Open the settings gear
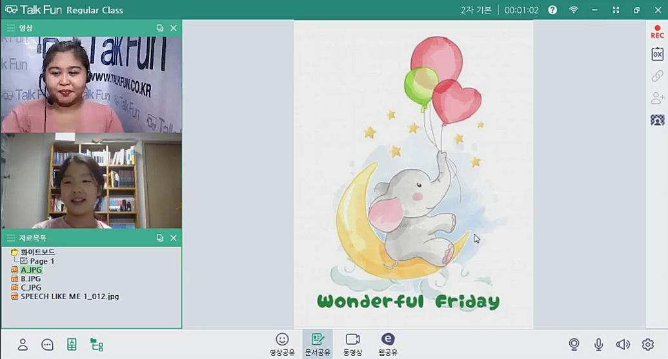 pyautogui.click(x=648, y=344)
